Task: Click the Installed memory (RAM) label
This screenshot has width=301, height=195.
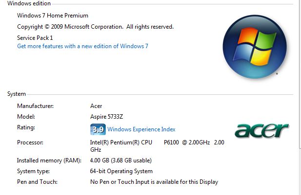Action: tap(49, 160)
